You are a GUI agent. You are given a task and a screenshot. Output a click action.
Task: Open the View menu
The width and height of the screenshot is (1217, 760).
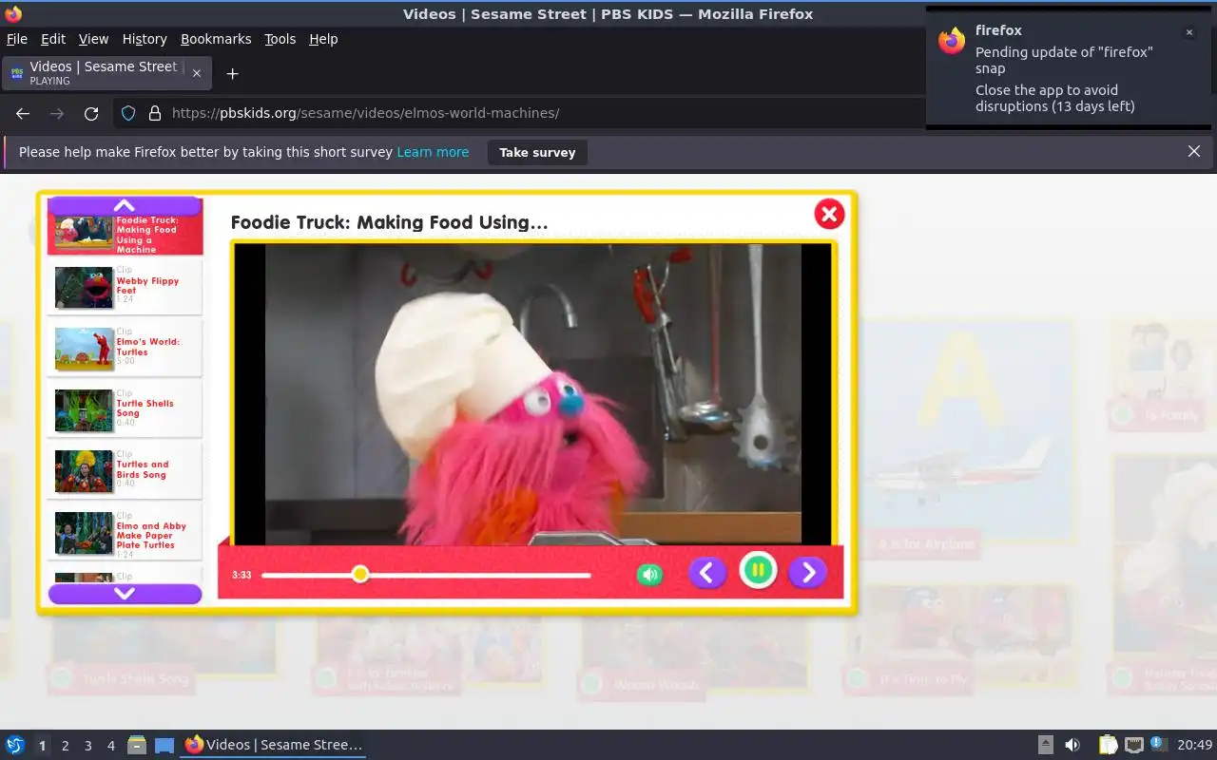(x=93, y=39)
